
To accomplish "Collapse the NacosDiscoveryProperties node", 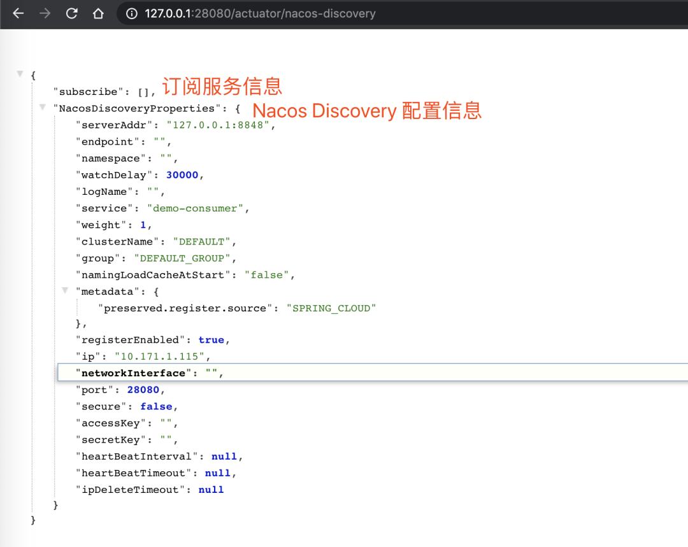I will pos(43,107).
